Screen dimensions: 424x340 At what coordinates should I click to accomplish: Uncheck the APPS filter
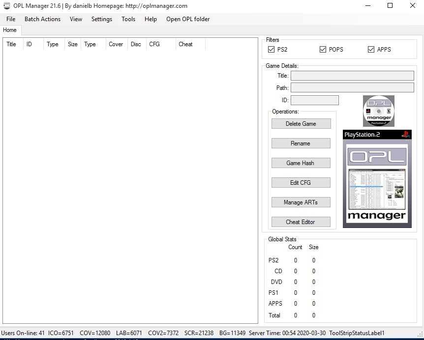[x=370, y=49]
